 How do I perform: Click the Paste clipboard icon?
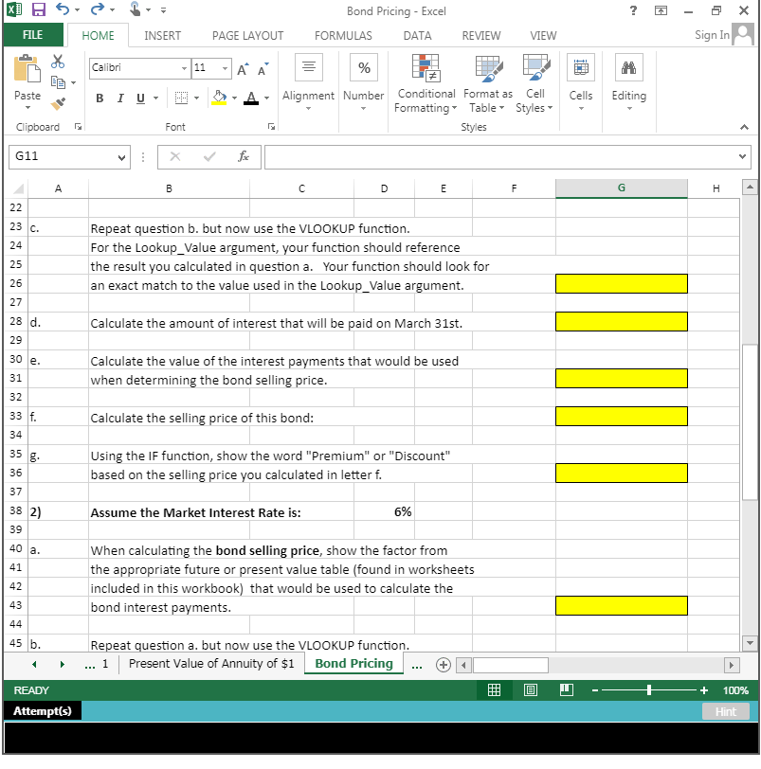[27, 69]
